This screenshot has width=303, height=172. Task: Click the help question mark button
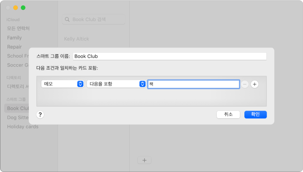(x=40, y=115)
